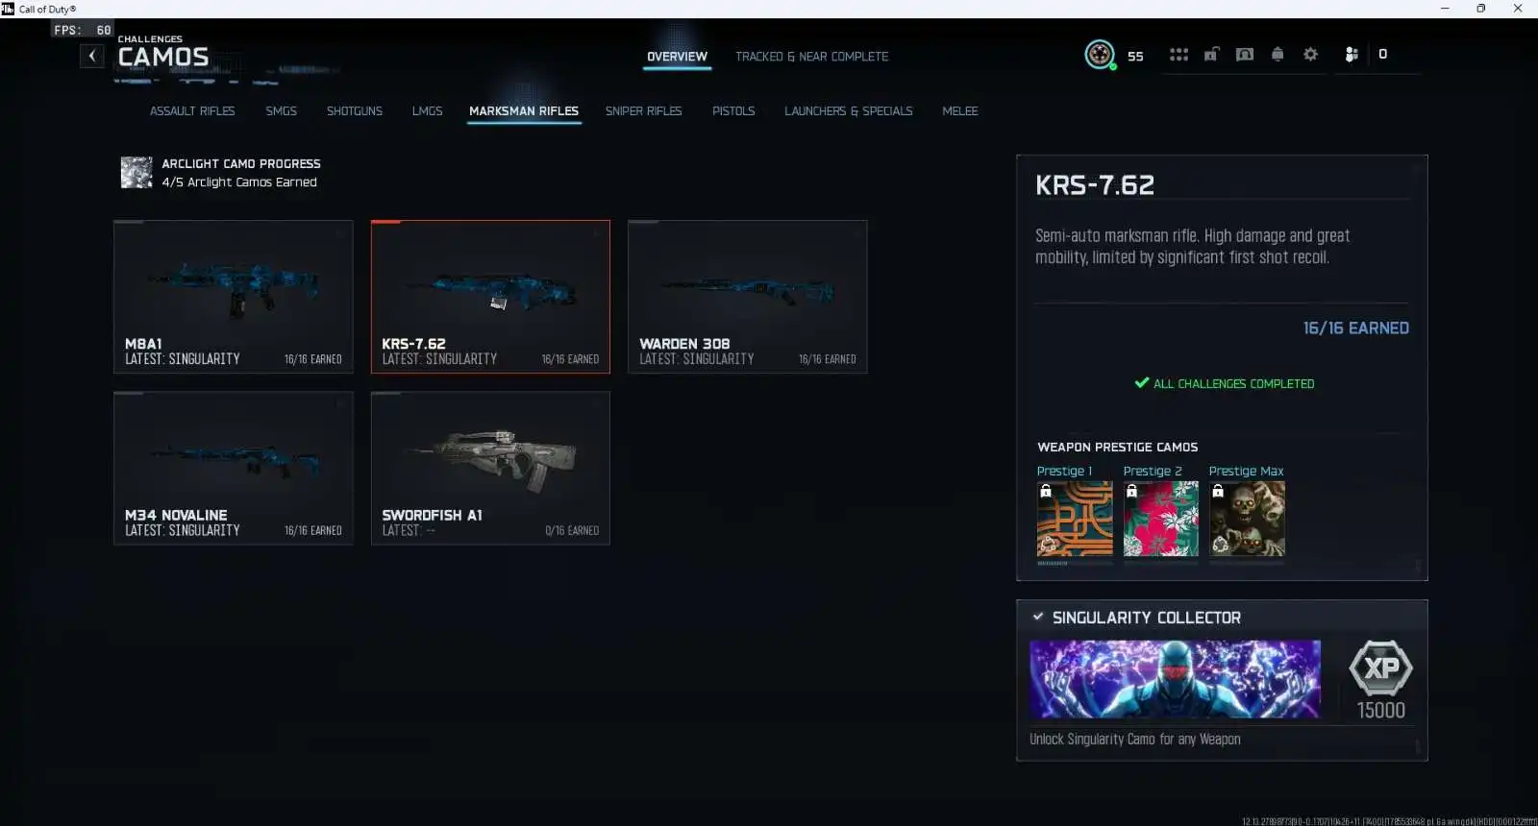Select the Prestige 1 camo swatch
The image size is (1538, 826).
point(1075,519)
